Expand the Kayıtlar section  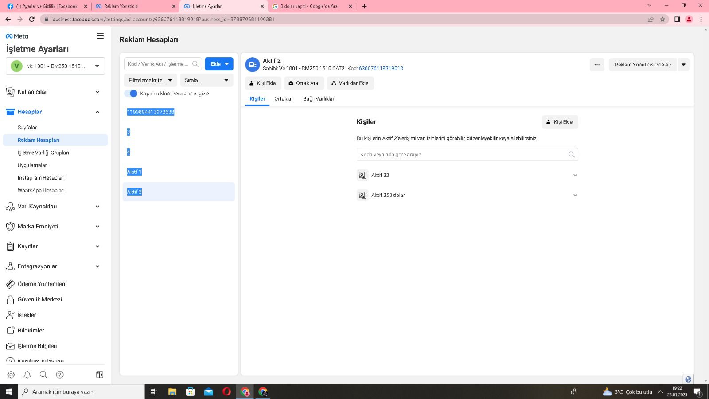97,246
